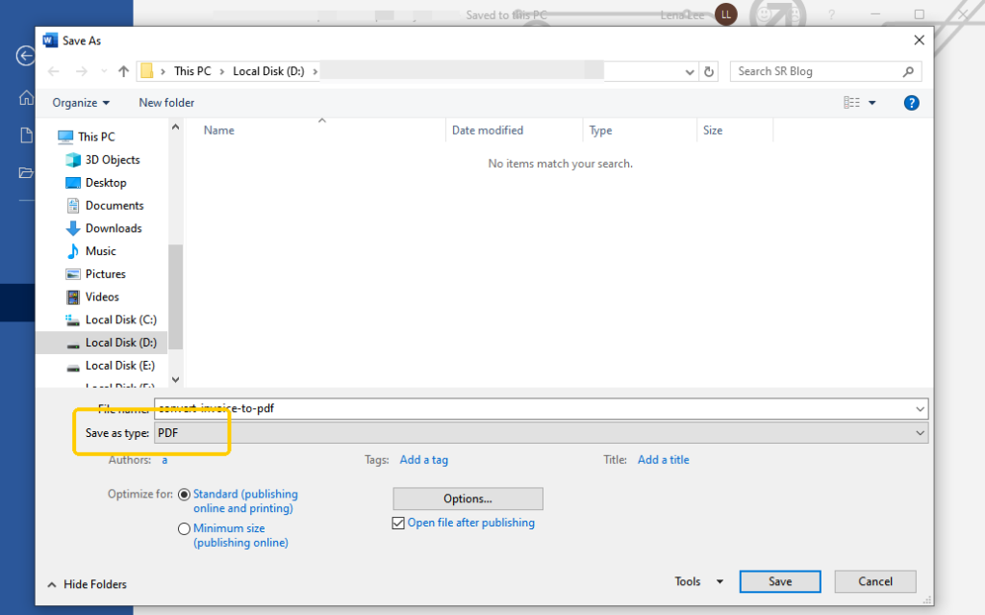Viewport: 985px width, 615px height.
Task: Click the Save button
Action: pyautogui.click(x=780, y=581)
